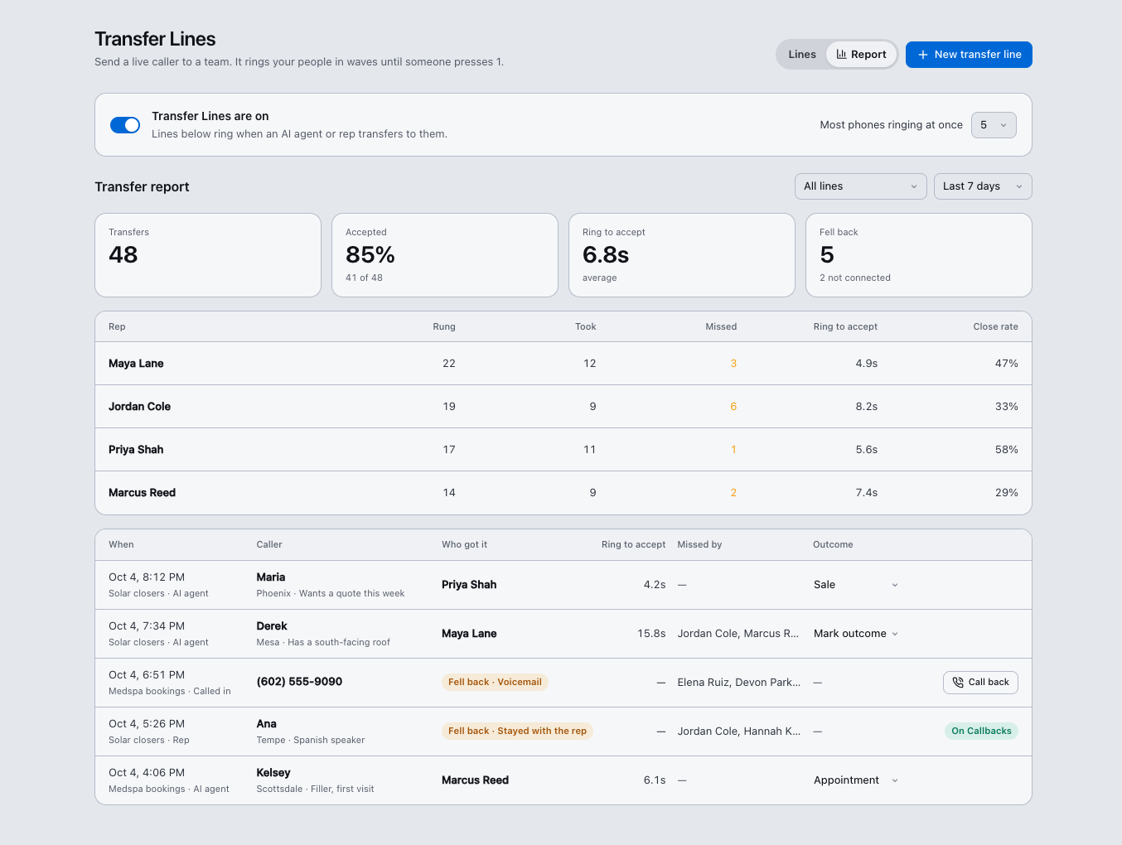Viewport: 1122px width, 845px height.
Task: Open Derek's Mark outcome dropdown
Action: point(856,634)
